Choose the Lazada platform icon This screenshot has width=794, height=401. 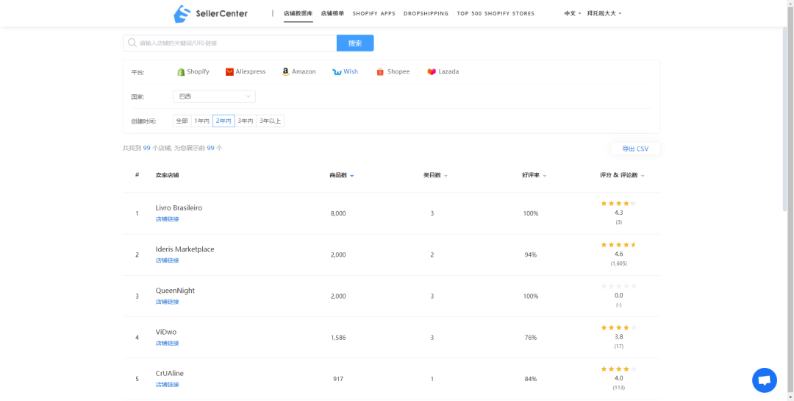432,72
